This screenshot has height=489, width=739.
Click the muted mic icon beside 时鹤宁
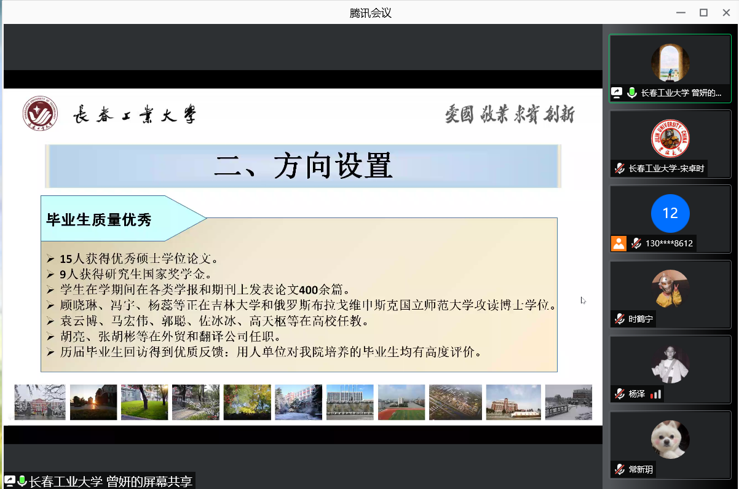620,319
